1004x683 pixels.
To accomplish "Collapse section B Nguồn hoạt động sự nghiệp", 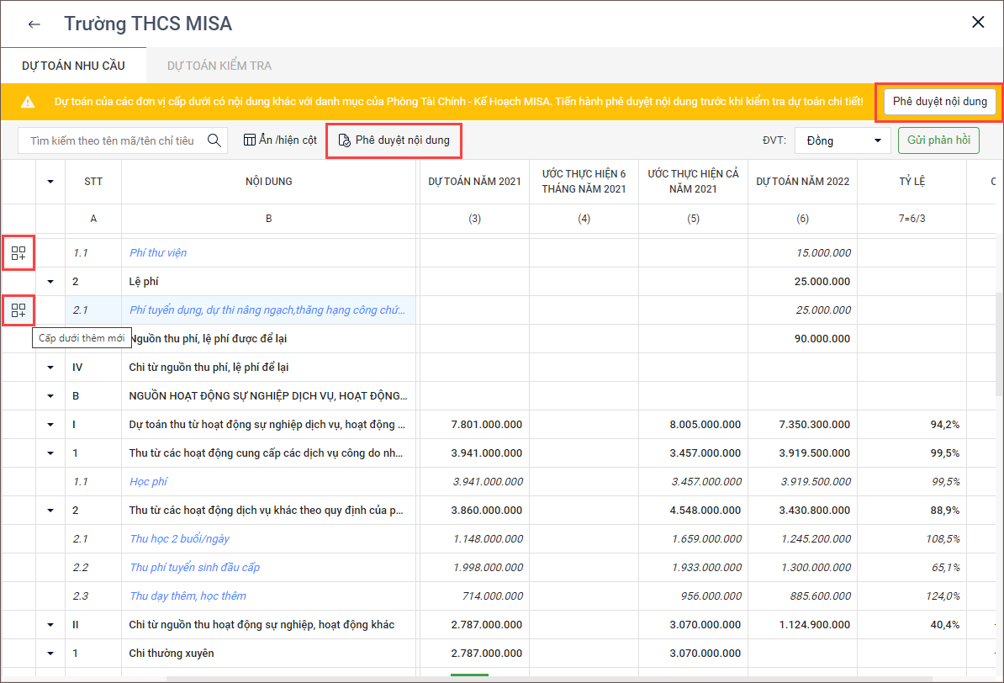I will (x=50, y=396).
